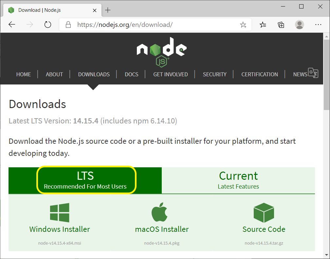Click the node-v14.15.4-x64.msi filename
The height and width of the screenshot is (259, 330).
(60, 243)
